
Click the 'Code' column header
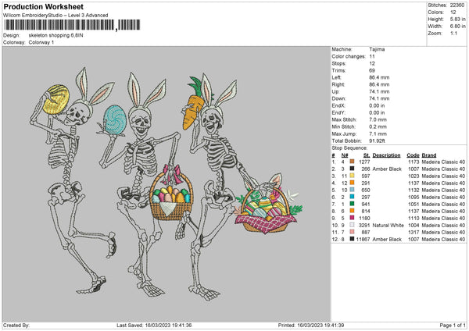click(413, 155)
